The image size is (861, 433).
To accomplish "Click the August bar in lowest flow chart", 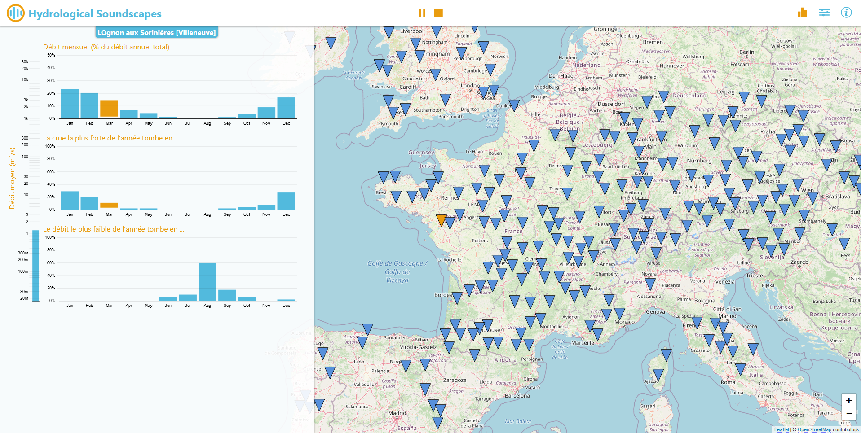I will point(208,281).
